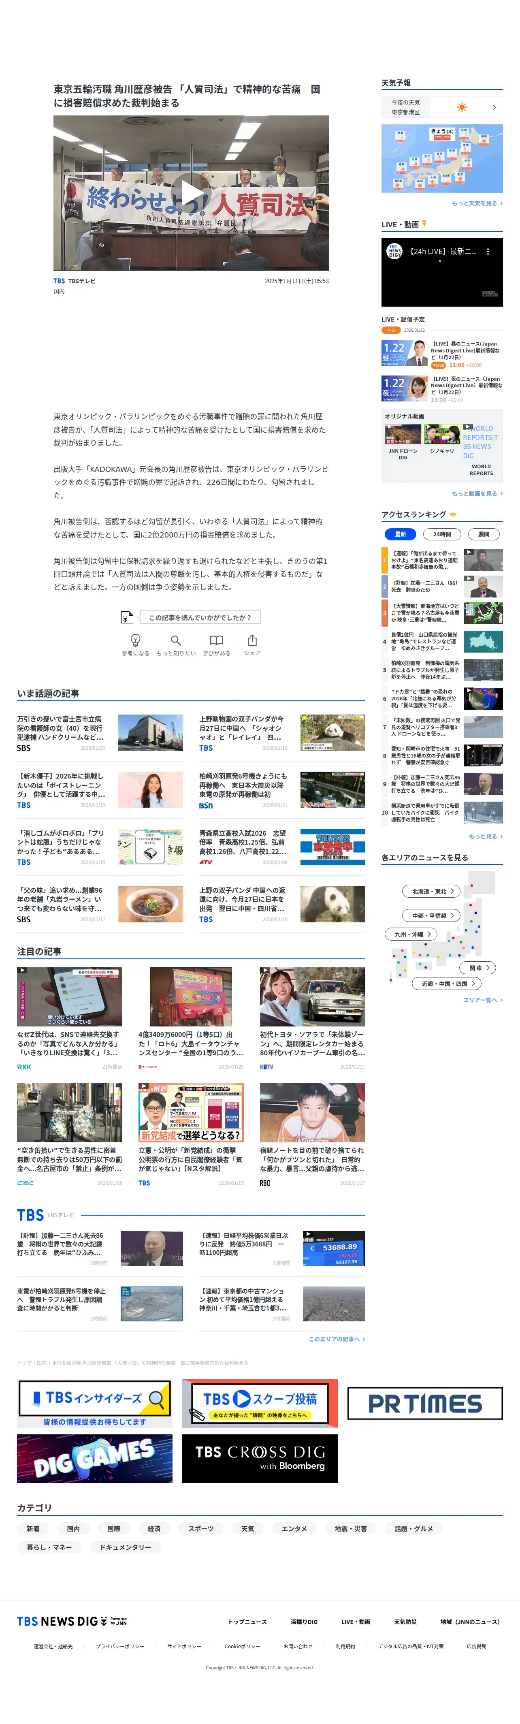Expand tonight's weather chevron arrow

(494, 107)
